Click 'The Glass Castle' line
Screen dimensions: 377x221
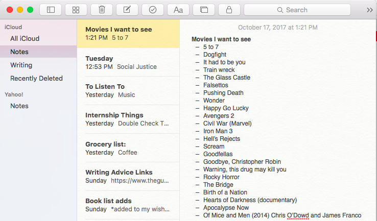[227, 78]
